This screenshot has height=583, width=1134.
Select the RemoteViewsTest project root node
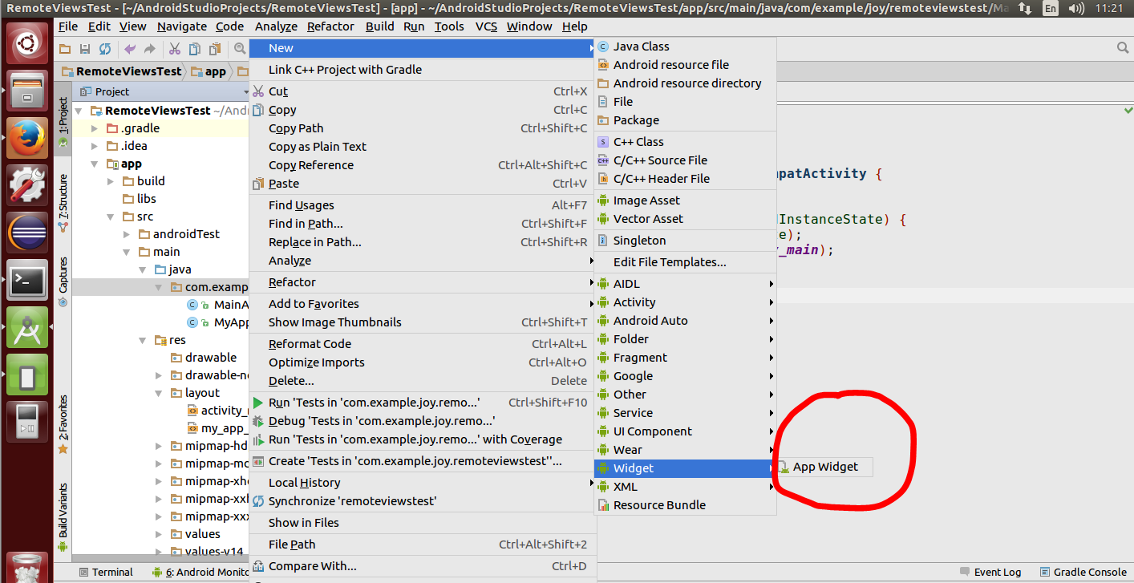158,111
